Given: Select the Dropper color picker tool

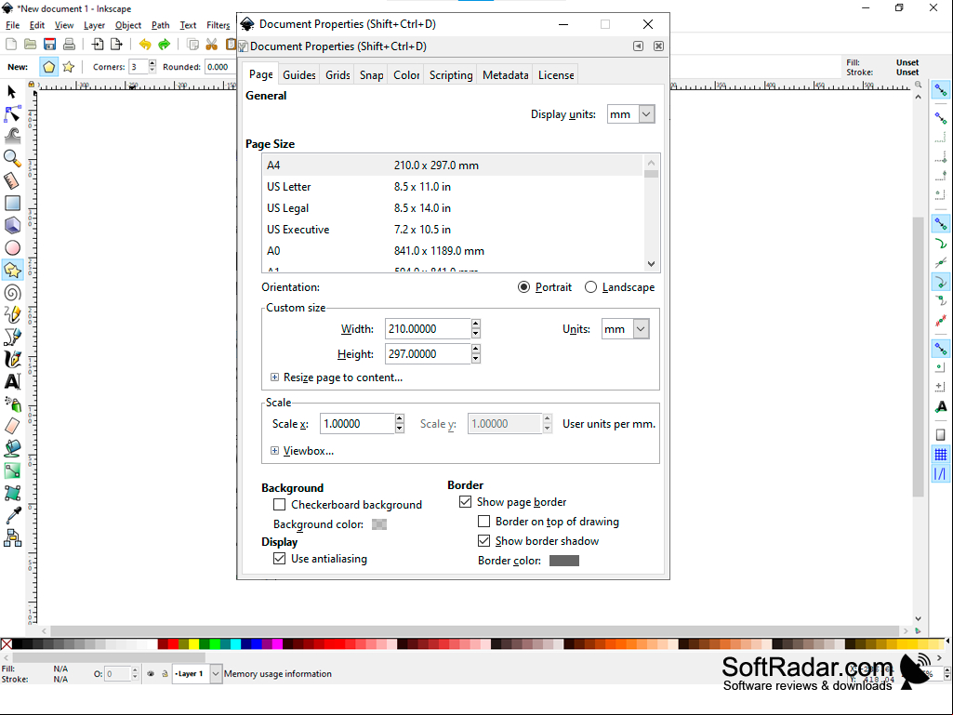Looking at the screenshot, I should tap(12, 515).
